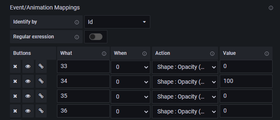Image resolution: width=280 pixels, height=120 pixels.
Task: Open the Identify by Id dropdown
Action: tap(117, 22)
